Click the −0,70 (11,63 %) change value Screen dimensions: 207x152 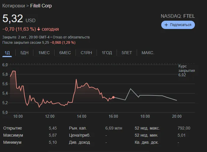pyautogui.click(x=19, y=29)
